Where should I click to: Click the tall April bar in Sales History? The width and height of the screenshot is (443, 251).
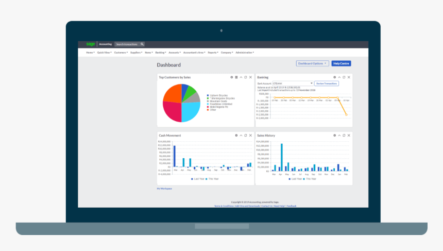click(282, 157)
